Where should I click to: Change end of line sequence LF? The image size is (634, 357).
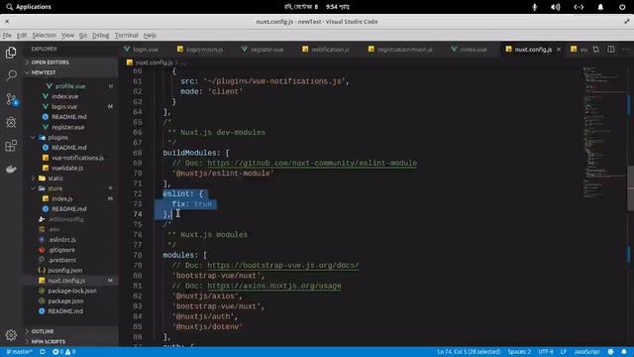click(564, 352)
